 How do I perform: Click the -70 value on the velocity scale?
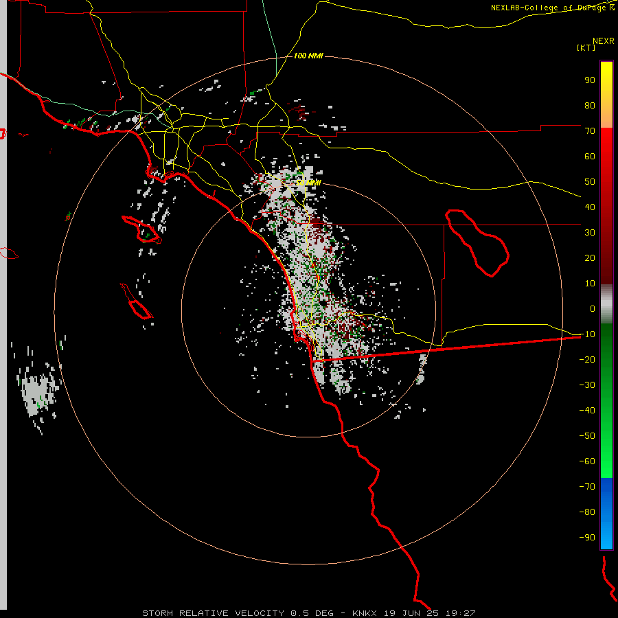[587, 486]
